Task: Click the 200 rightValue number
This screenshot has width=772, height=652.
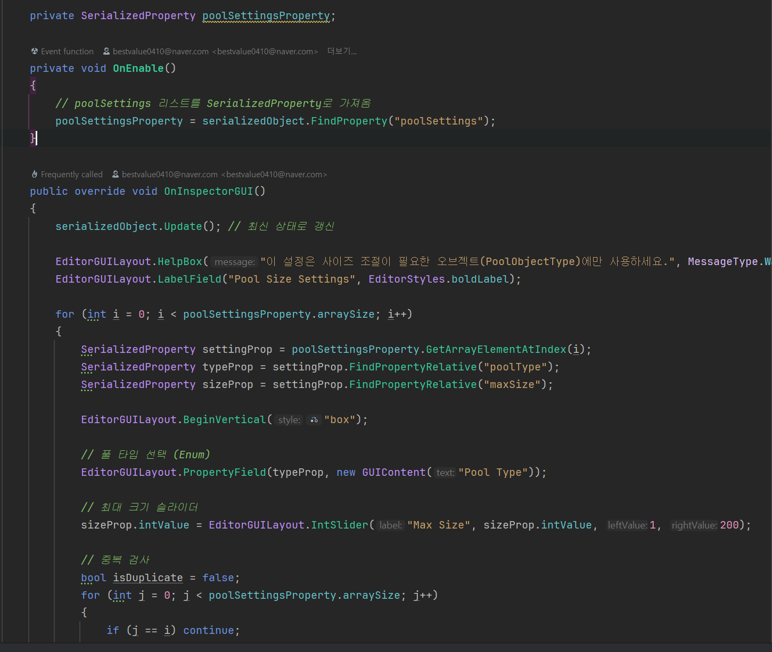Action: 729,525
